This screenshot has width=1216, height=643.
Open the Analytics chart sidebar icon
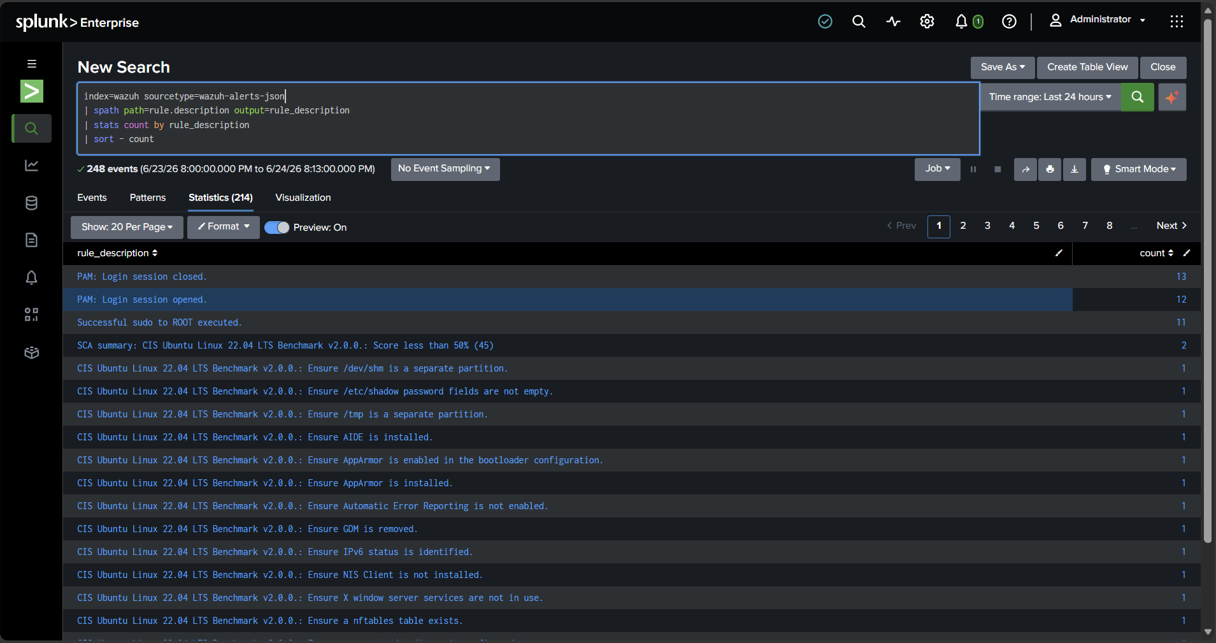point(31,166)
